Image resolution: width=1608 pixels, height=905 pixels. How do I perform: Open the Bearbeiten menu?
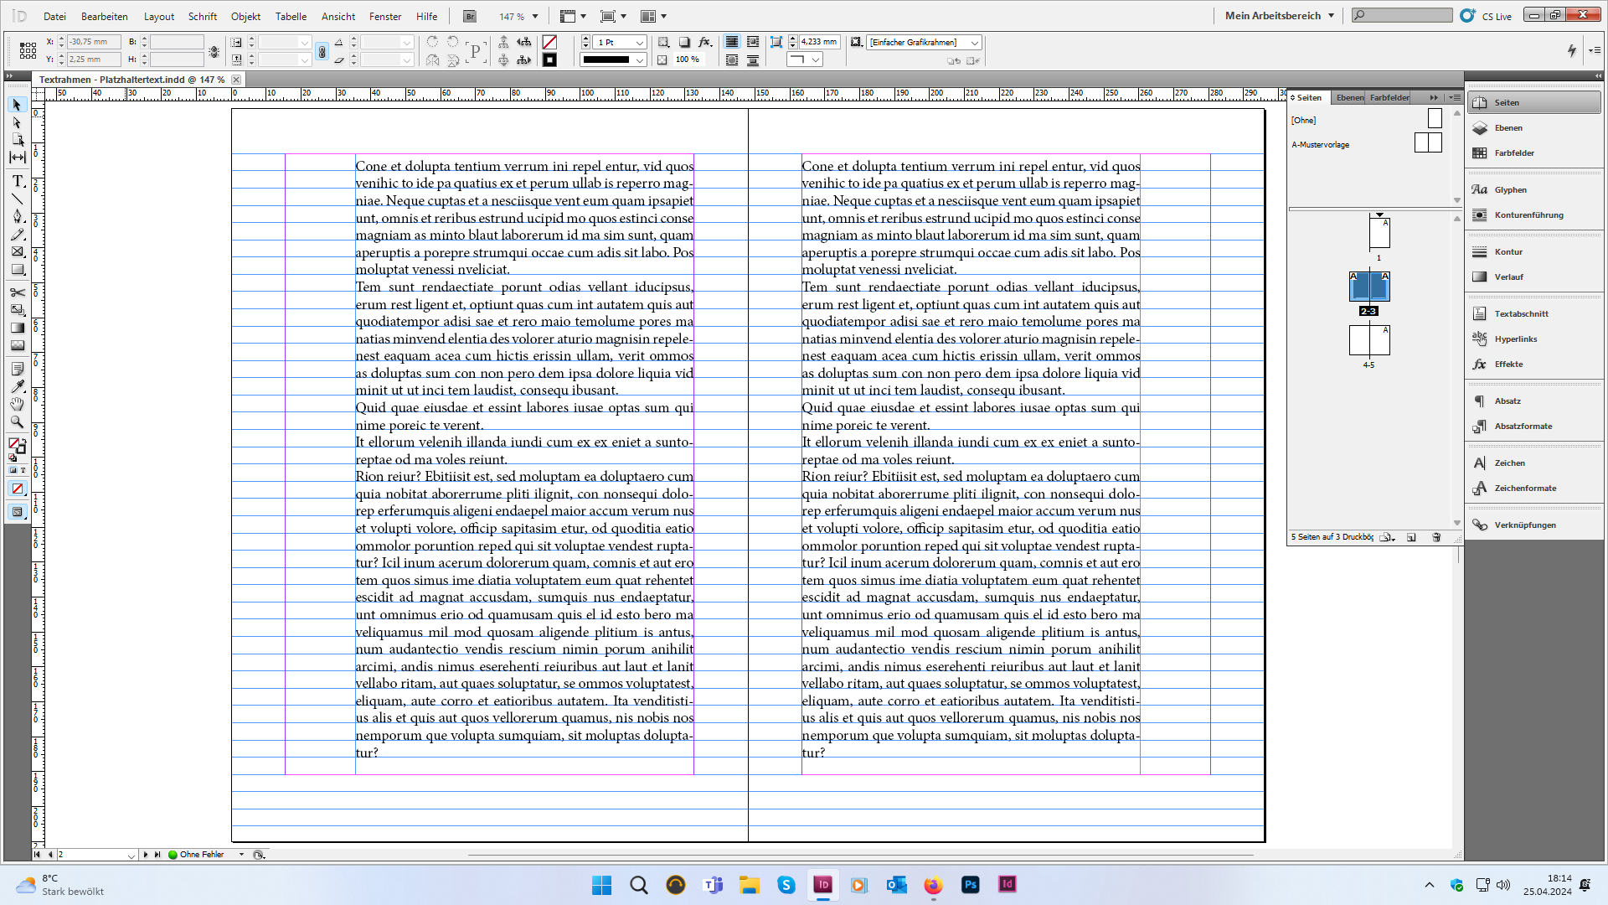pos(105,16)
